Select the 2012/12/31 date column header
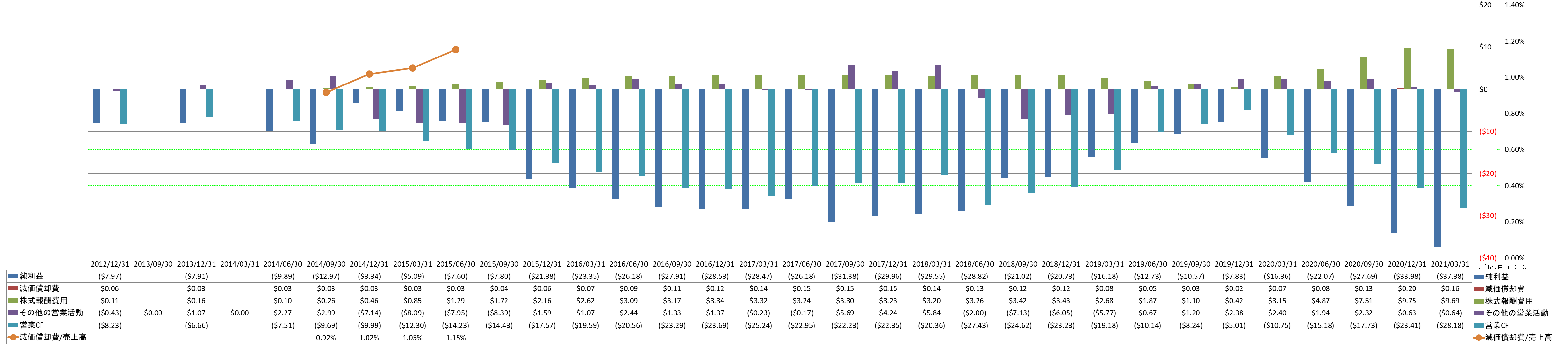Screen dimensions: 1555x344 point(110,264)
